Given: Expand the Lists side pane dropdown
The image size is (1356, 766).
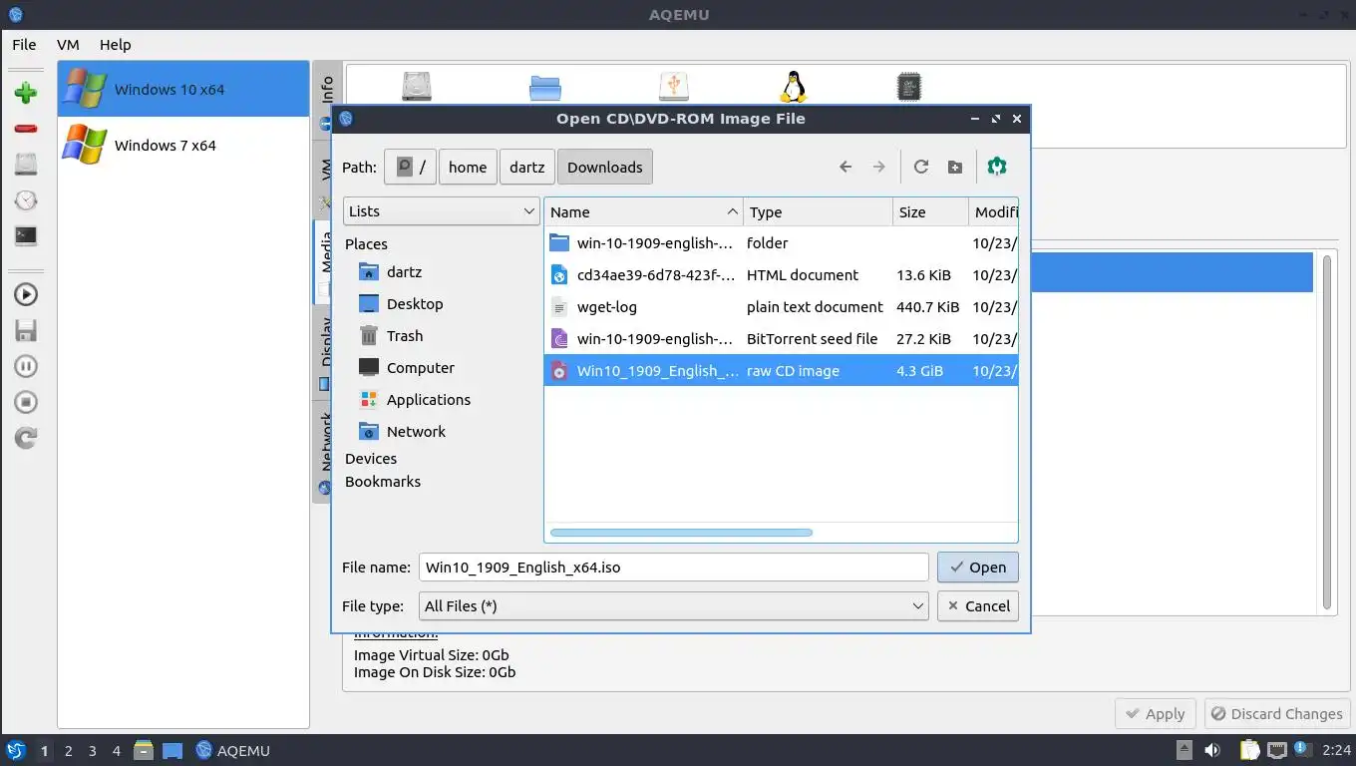Looking at the screenshot, I should click(442, 210).
